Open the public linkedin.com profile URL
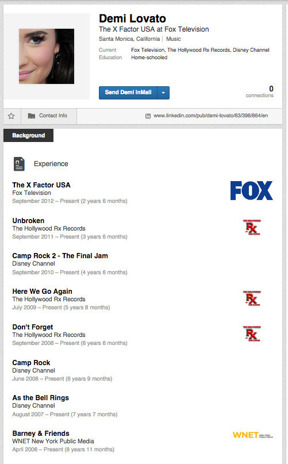 [211, 116]
